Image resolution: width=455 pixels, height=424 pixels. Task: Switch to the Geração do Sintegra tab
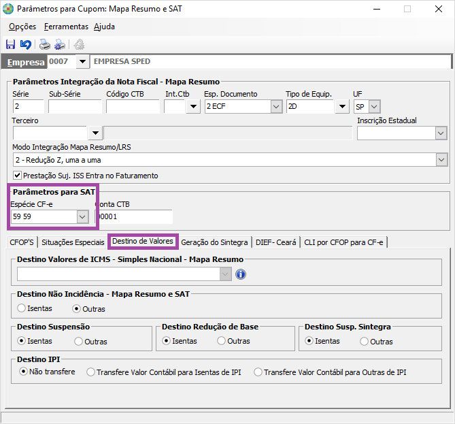pyautogui.click(x=215, y=242)
